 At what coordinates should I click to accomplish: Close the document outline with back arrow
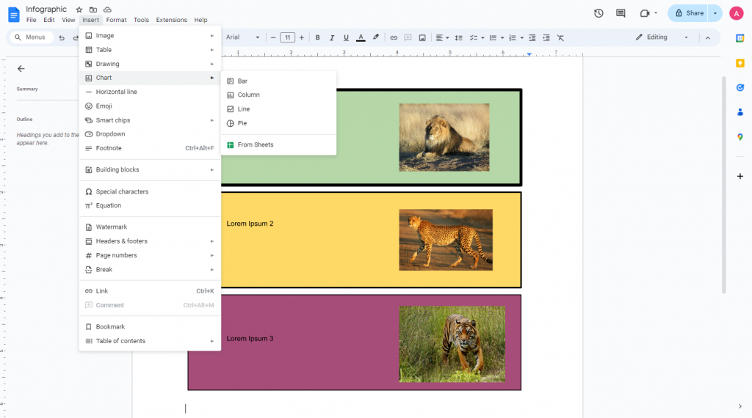[21, 68]
